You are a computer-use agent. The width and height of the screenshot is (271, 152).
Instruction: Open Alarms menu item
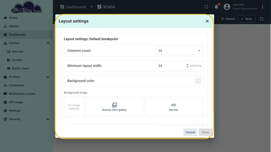26,26
